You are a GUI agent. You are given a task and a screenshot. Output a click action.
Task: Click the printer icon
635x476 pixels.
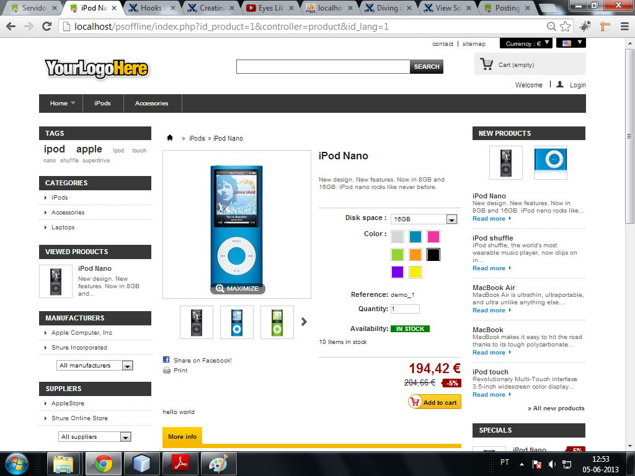tap(166, 370)
